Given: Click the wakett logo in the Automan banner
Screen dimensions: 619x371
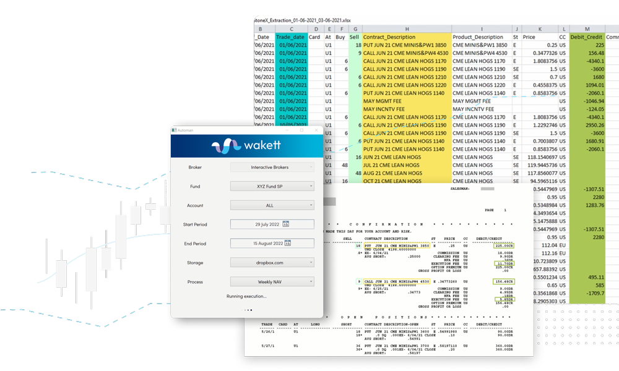Looking at the screenshot, I should [246, 145].
